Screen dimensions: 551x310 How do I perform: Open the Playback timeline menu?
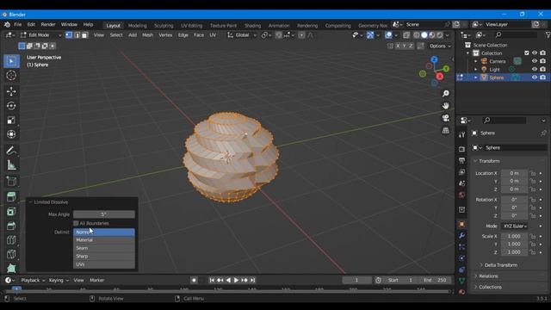point(33,280)
